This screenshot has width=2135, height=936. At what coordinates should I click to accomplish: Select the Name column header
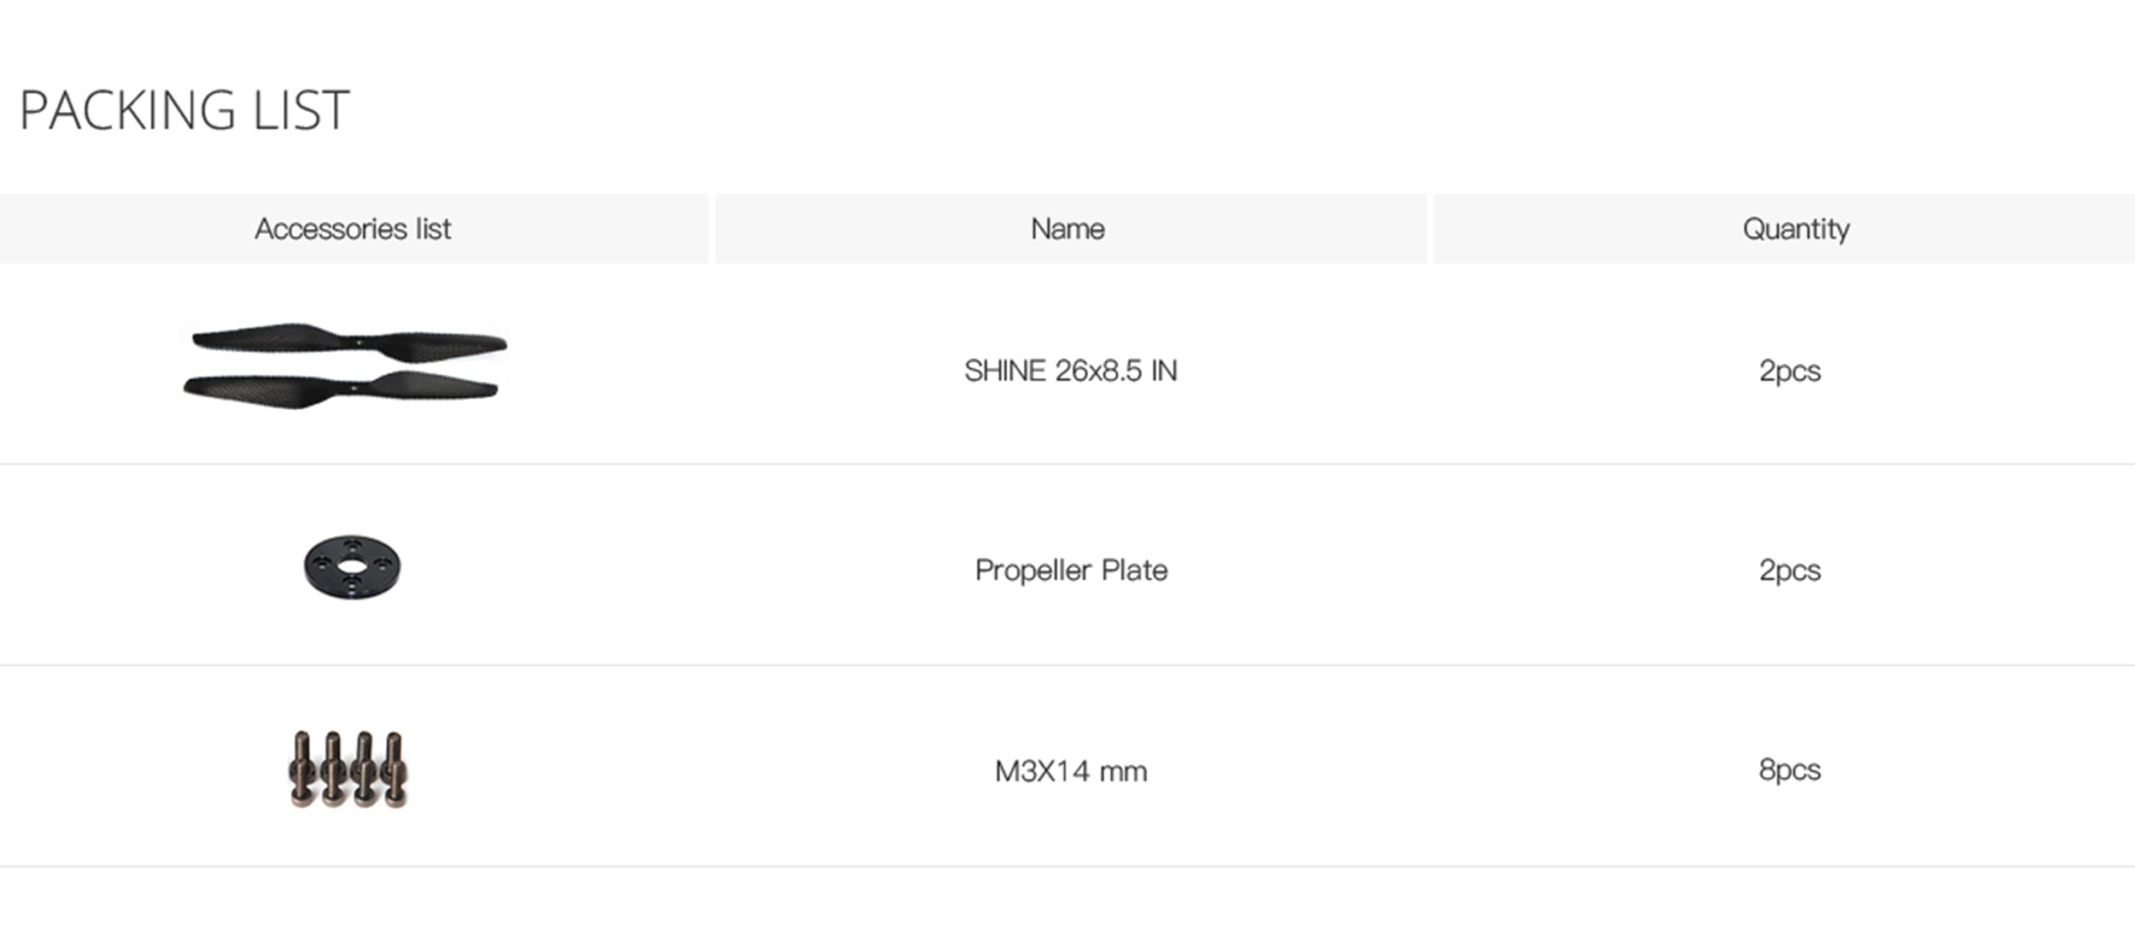click(x=1067, y=229)
